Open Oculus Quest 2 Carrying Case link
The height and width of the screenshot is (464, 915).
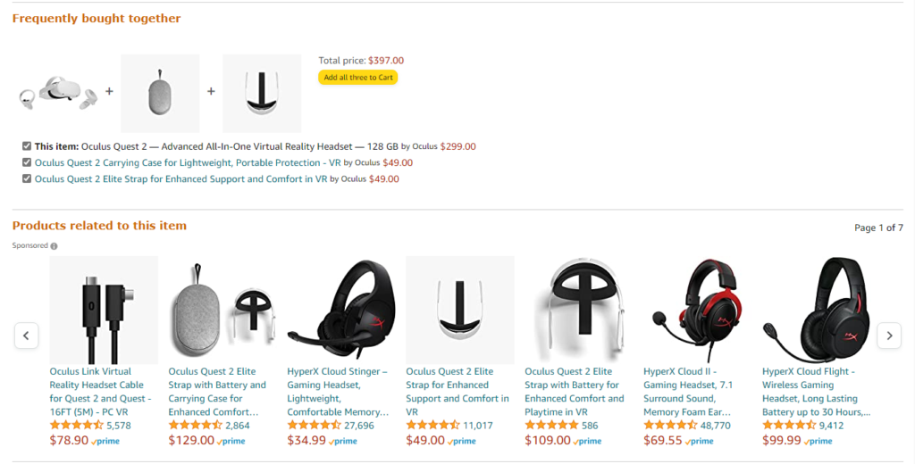point(178,163)
